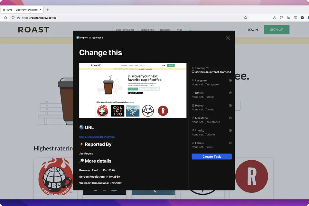
Task: Select the Map search tab
Action: click(179, 30)
